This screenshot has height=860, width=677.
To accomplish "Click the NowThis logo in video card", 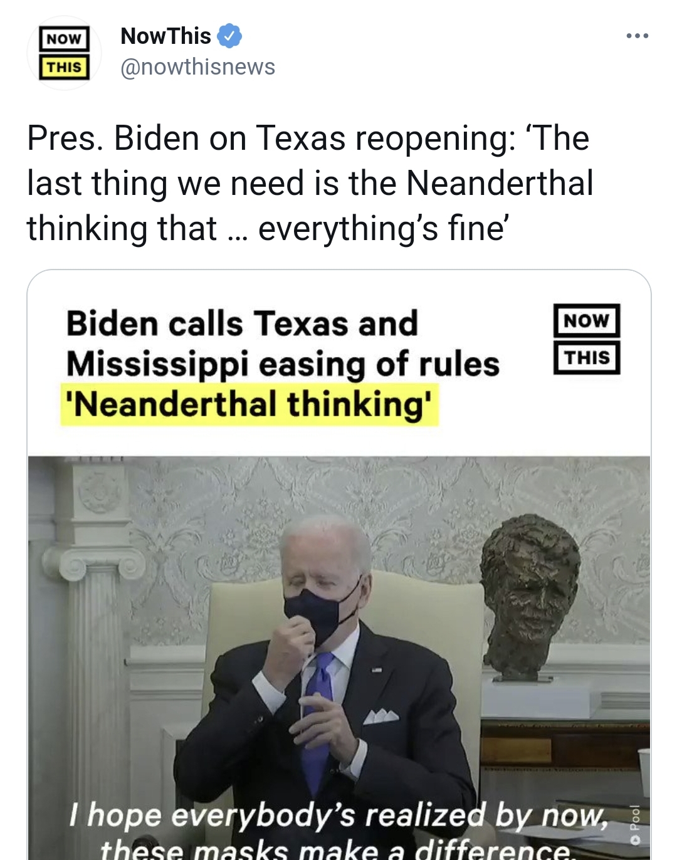I will pos(587,339).
